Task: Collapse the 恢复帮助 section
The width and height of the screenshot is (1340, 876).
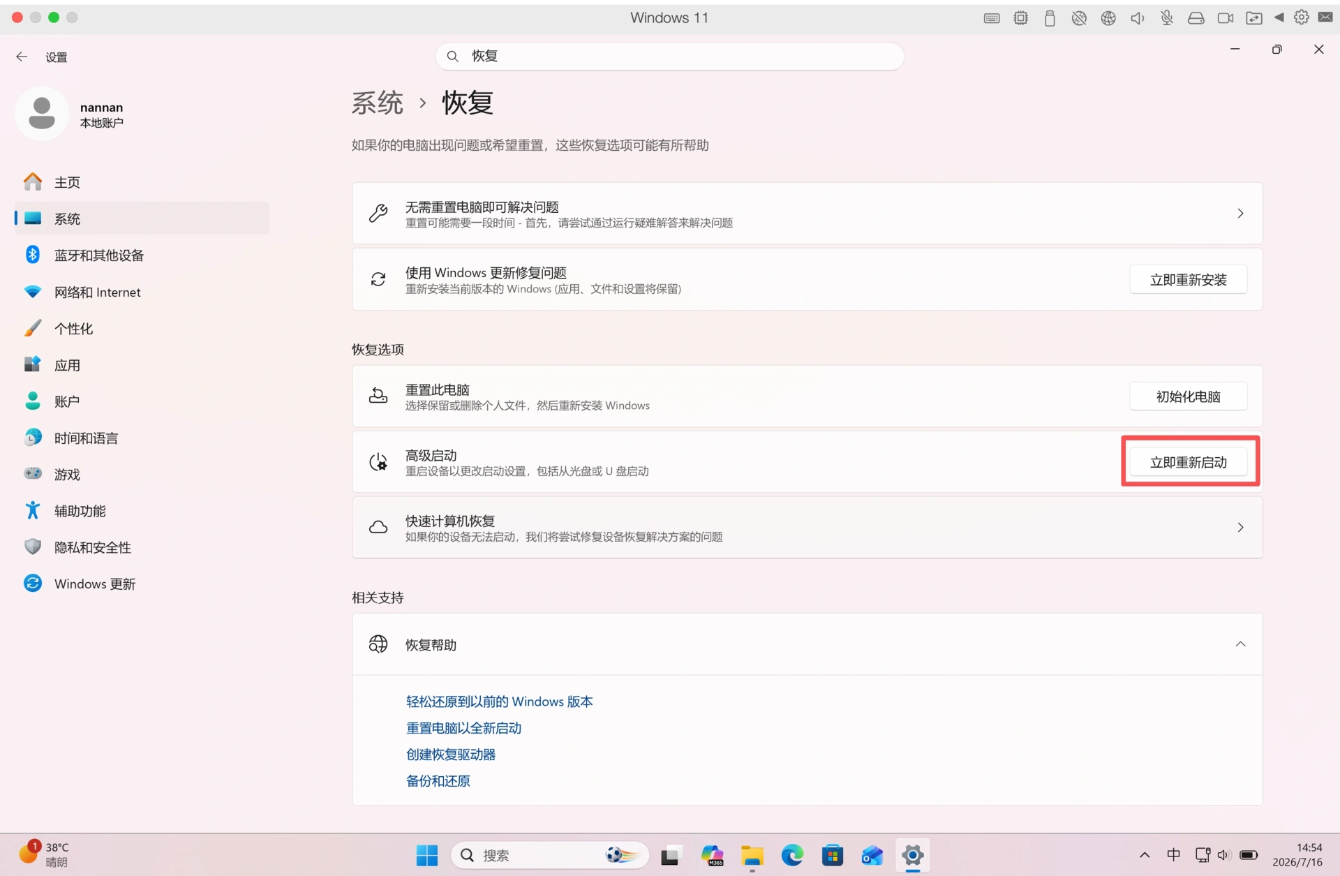Action: tap(1240, 644)
